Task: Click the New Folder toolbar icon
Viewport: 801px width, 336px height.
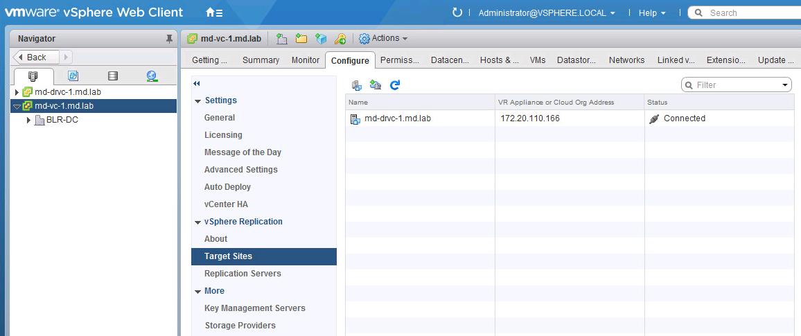Action: (301, 38)
